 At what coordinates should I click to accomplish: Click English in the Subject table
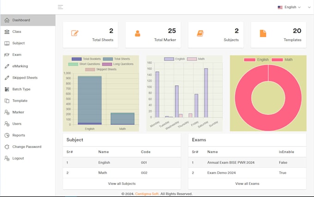pos(104,162)
